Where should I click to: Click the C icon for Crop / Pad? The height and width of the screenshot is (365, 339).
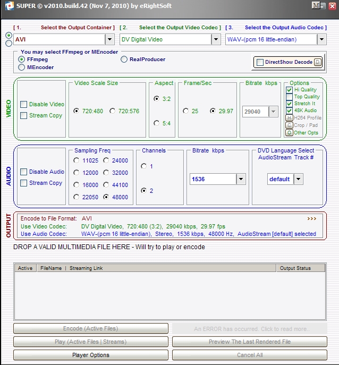289,125
